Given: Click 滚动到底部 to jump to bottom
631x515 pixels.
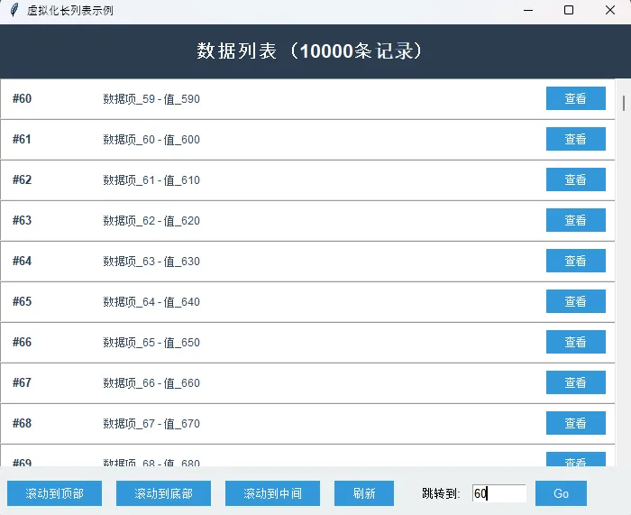Looking at the screenshot, I should [x=163, y=493].
